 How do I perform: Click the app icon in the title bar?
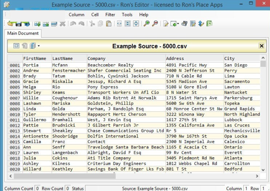(7, 5)
